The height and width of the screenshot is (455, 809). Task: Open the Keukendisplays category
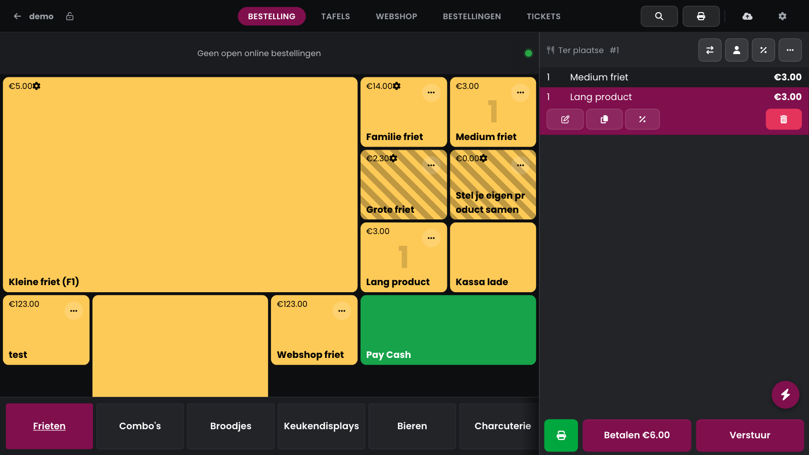click(322, 426)
